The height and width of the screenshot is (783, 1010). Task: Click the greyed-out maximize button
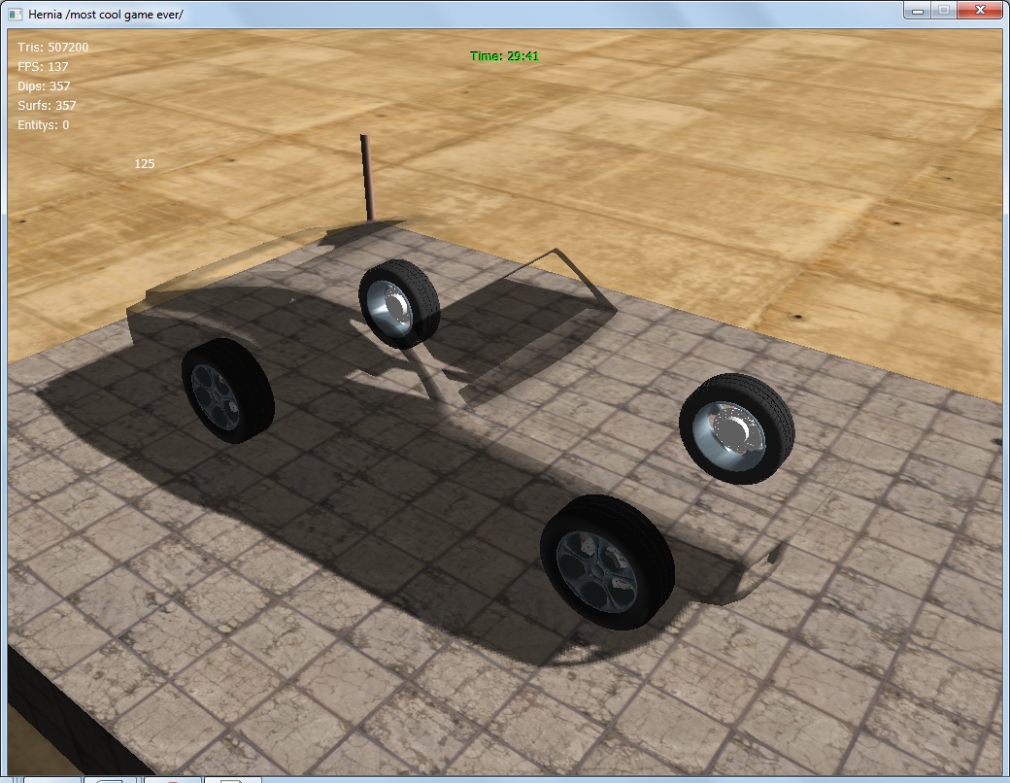[942, 10]
